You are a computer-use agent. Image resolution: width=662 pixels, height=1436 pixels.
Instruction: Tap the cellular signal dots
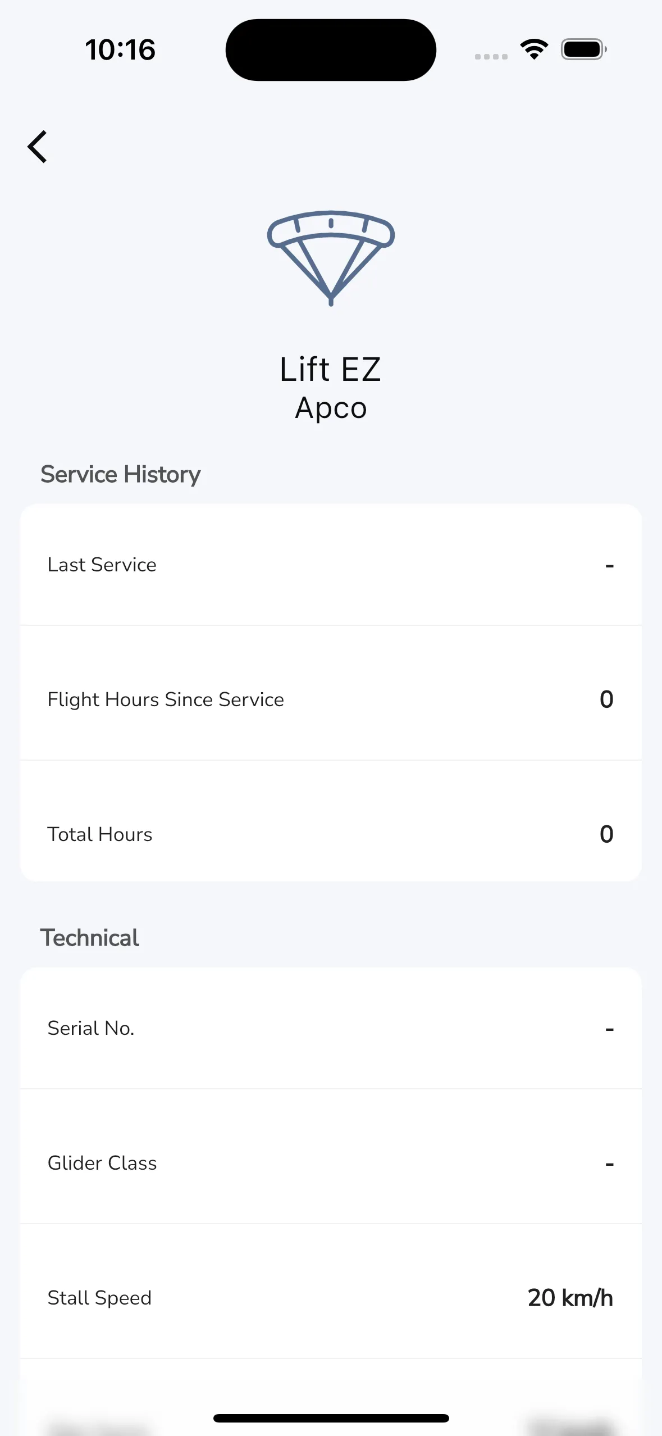click(491, 56)
